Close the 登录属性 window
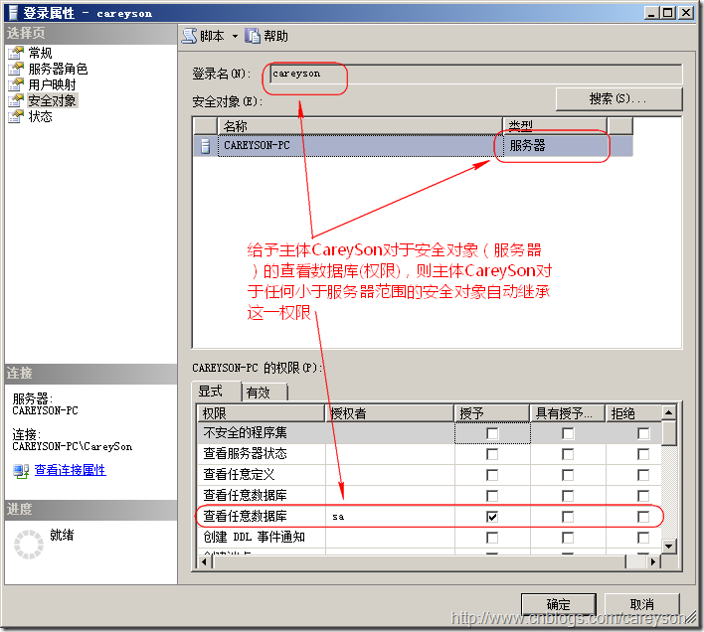This screenshot has height=632, width=704. click(686, 13)
